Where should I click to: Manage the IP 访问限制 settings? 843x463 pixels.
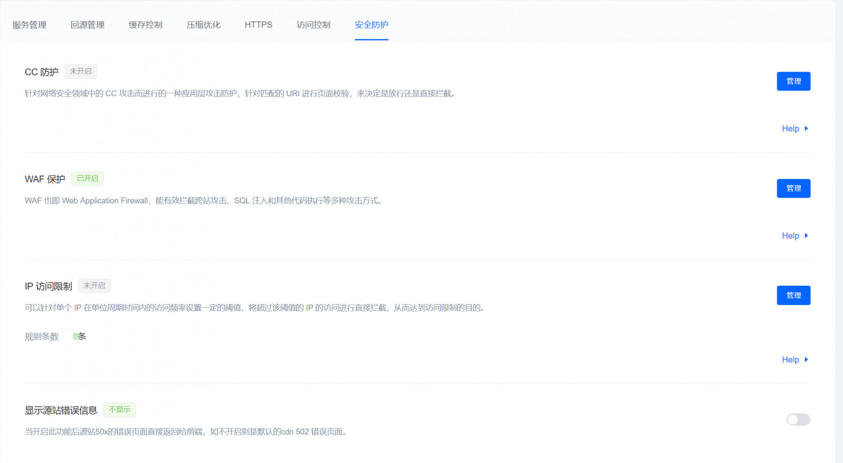(x=793, y=295)
